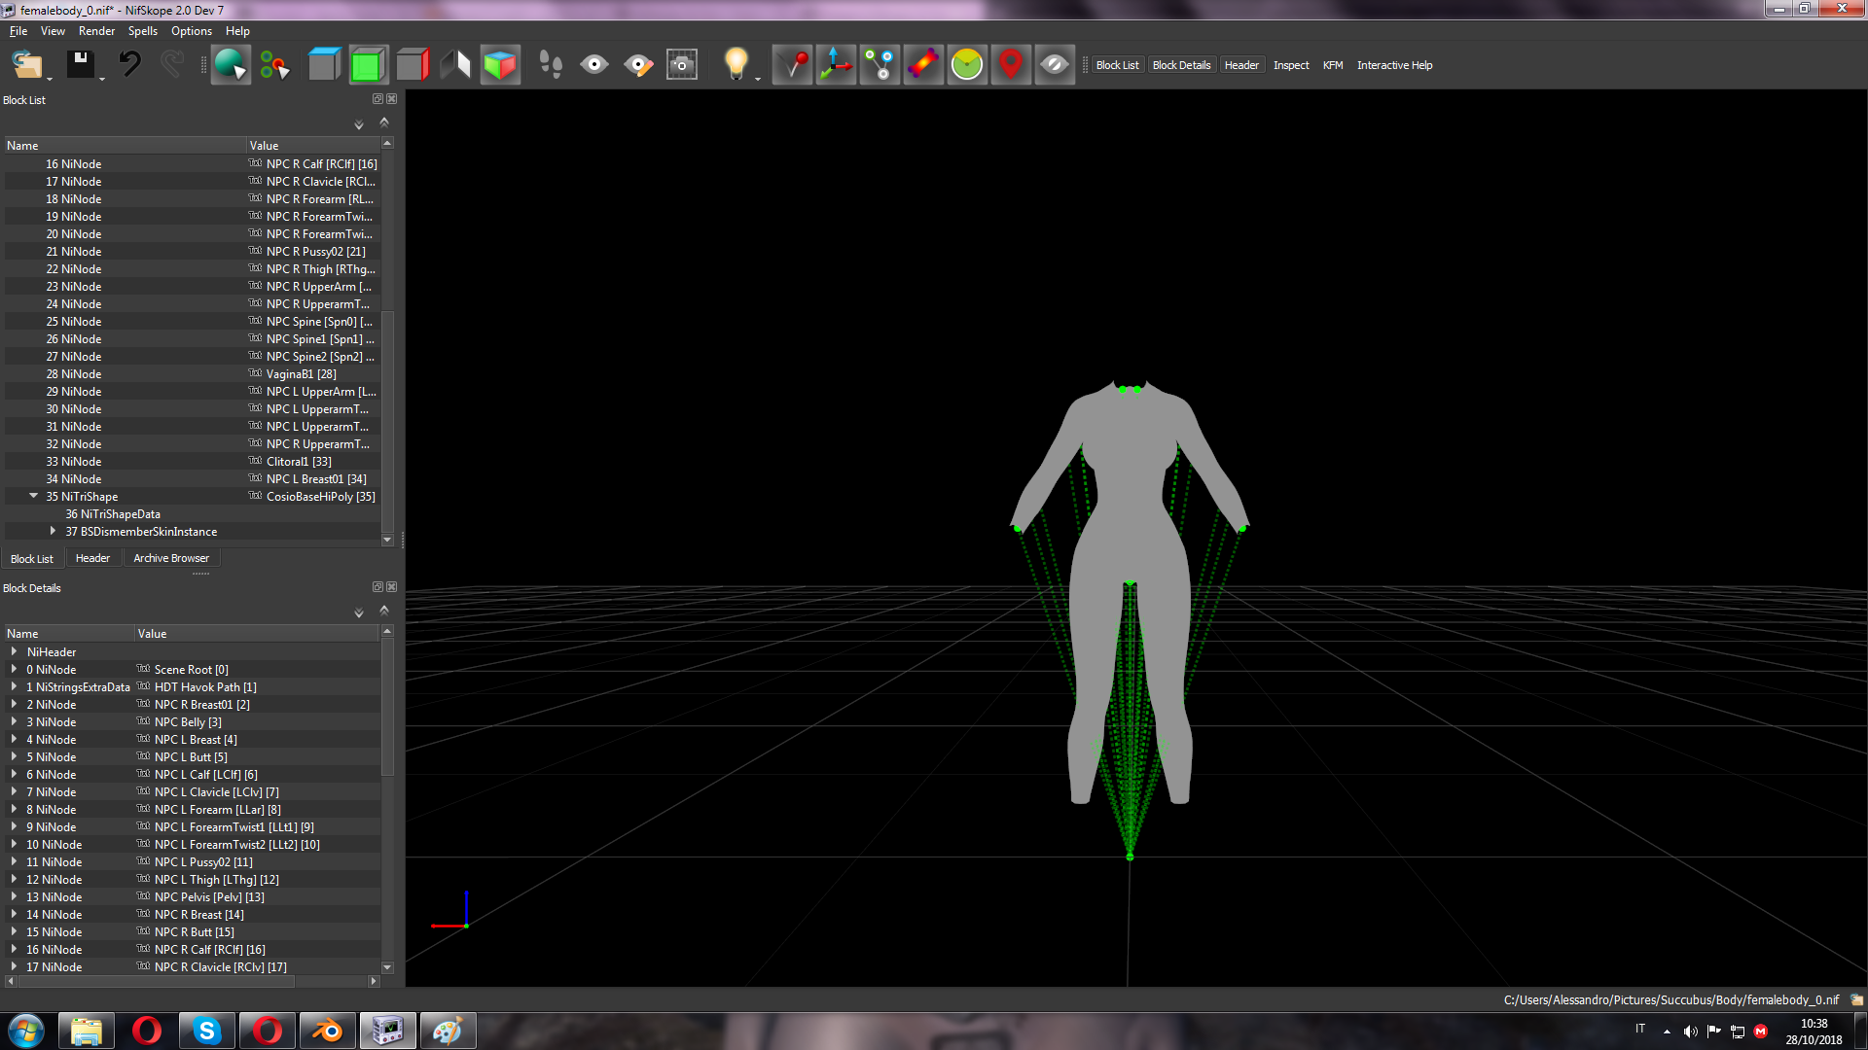
Task: Click the Undo arrow icon
Action: [x=129, y=65]
